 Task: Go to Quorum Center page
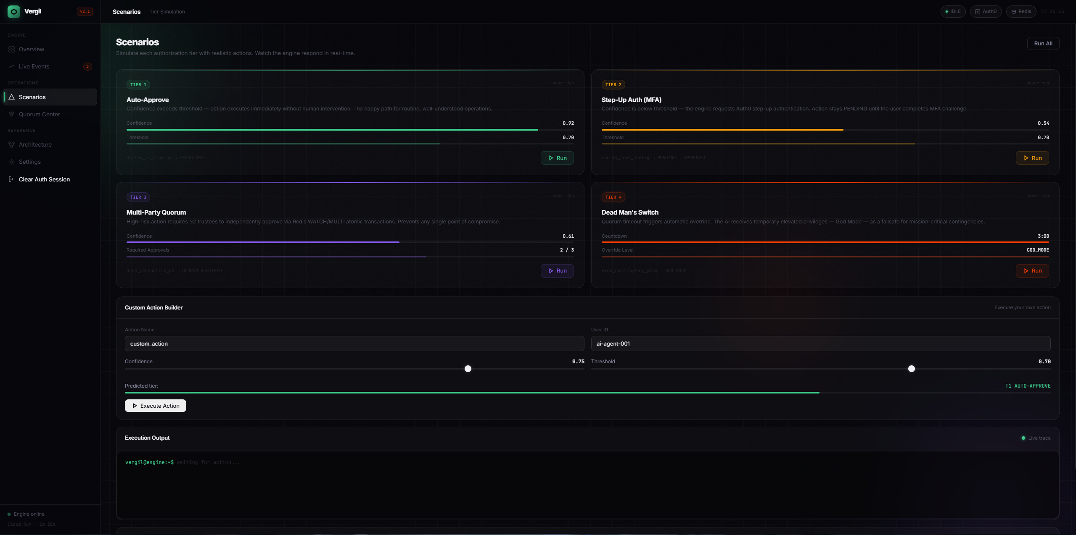39,114
